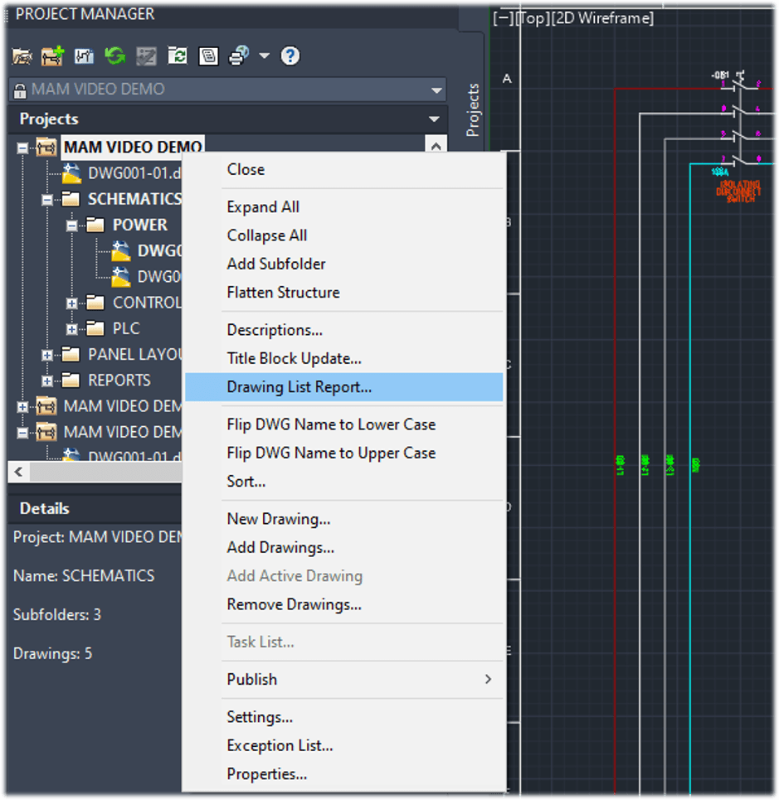779x800 pixels.
Task: Open the Publish submenu
Action: [x=344, y=680]
